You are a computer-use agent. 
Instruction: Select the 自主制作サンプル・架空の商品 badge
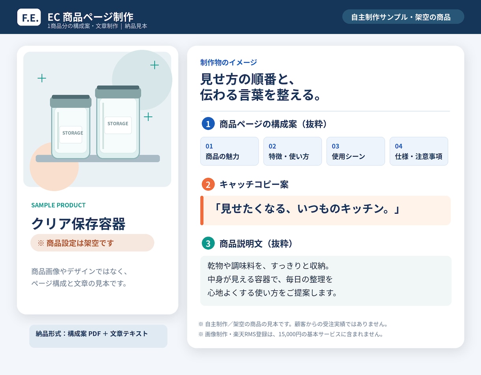pos(403,17)
